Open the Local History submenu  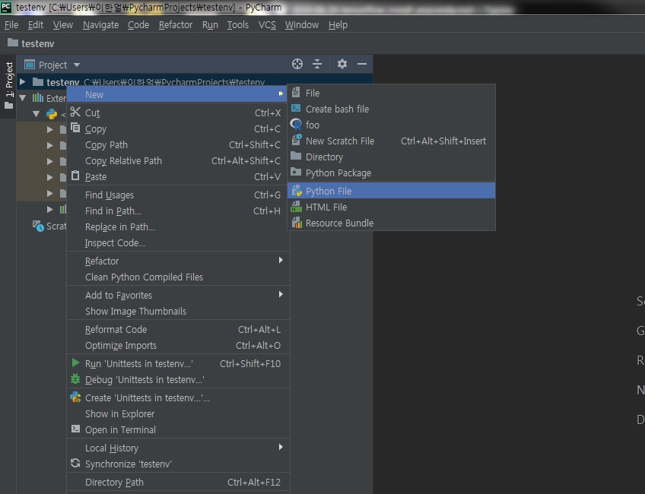tap(178, 448)
